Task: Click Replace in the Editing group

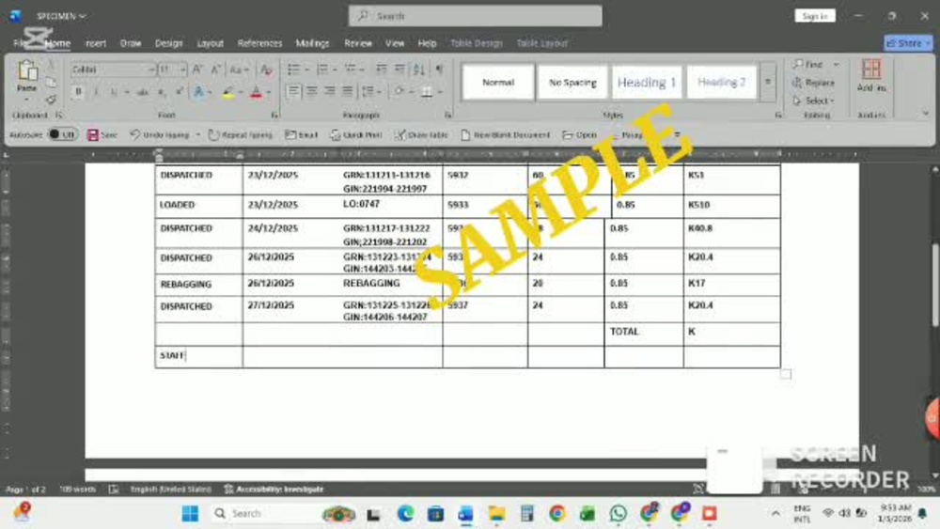Action: click(x=813, y=83)
